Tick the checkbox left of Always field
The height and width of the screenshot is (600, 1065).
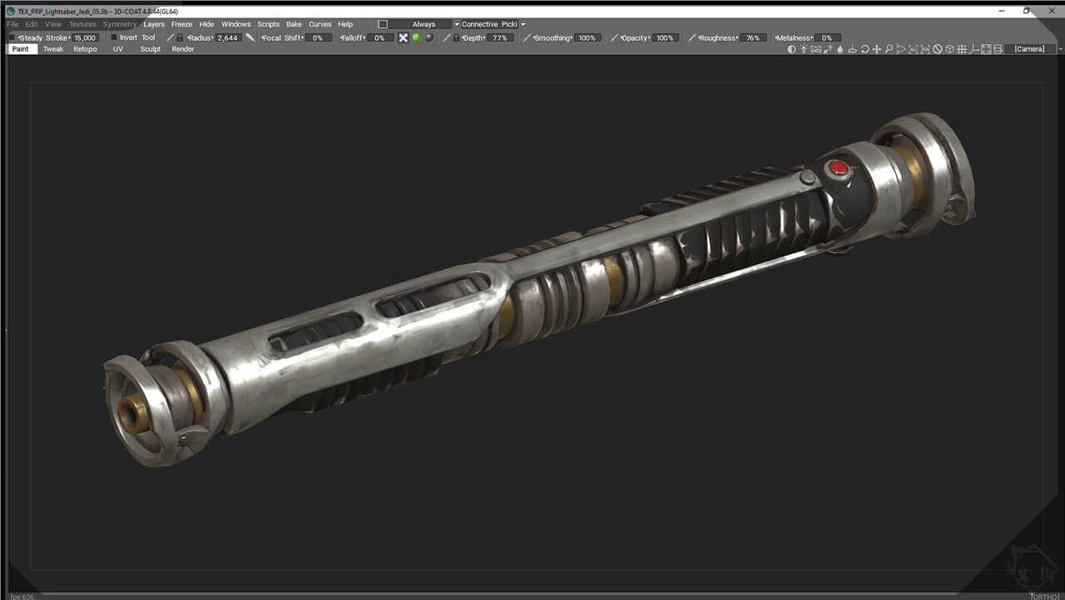click(383, 24)
